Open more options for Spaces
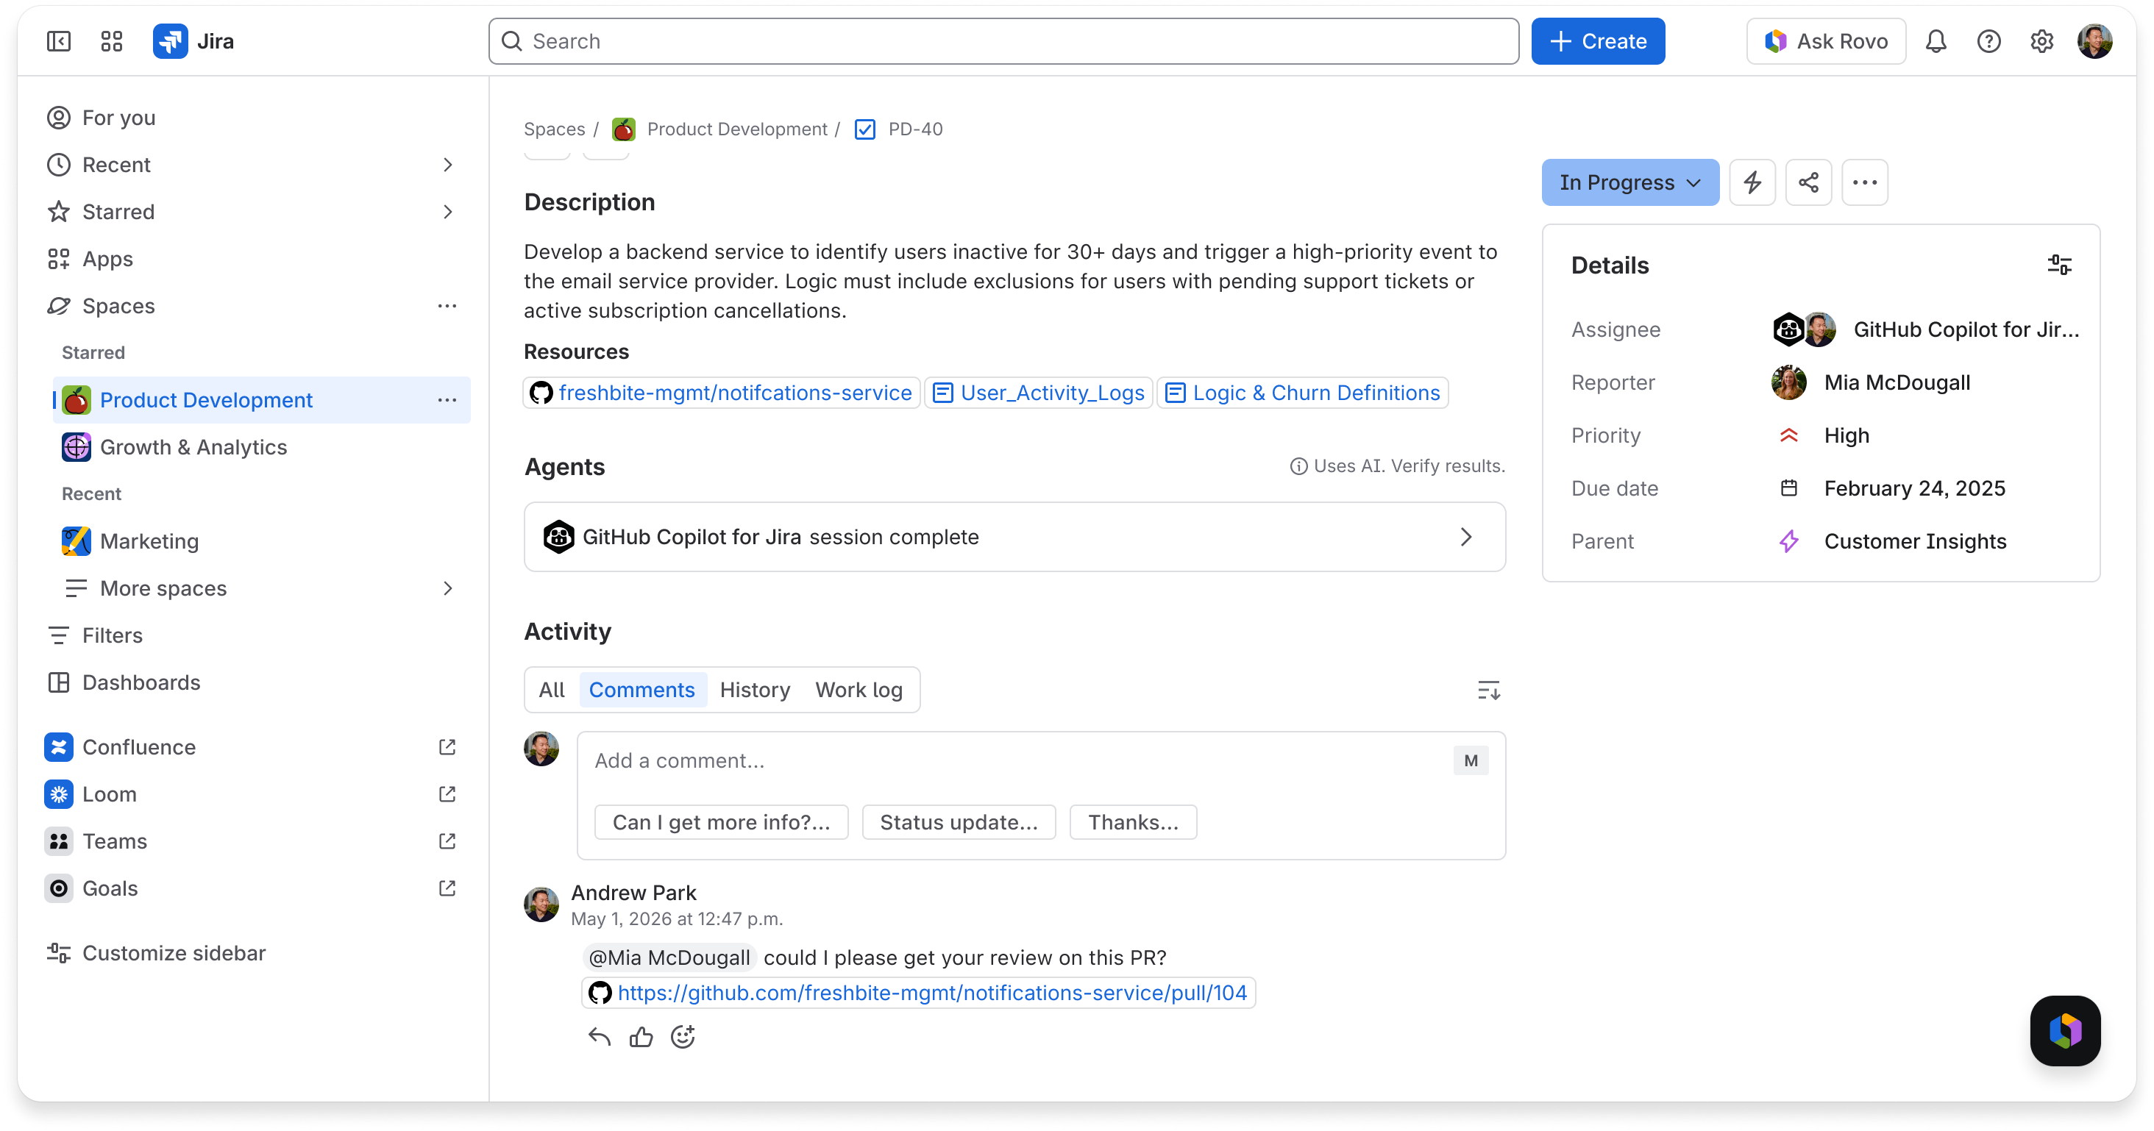 pyautogui.click(x=447, y=306)
